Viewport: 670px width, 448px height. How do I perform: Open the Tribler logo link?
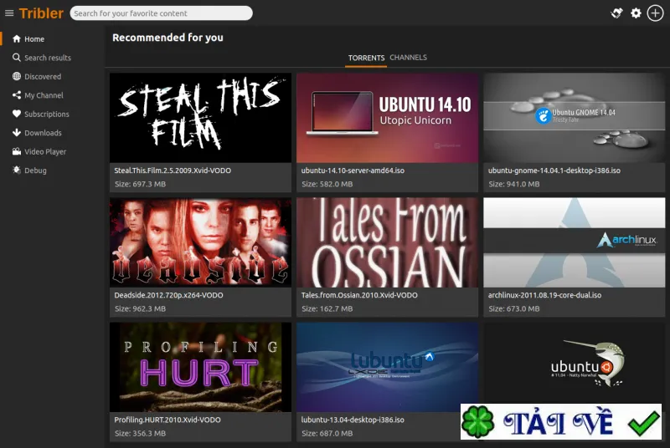tap(41, 13)
